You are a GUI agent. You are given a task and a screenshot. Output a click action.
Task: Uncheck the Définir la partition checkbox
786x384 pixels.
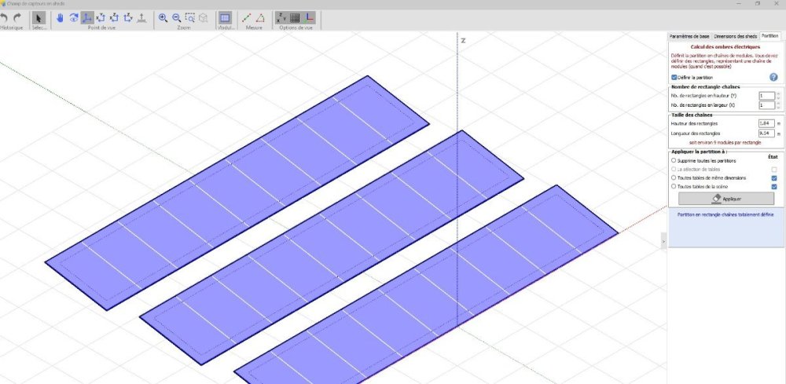click(x=674, y=78)
